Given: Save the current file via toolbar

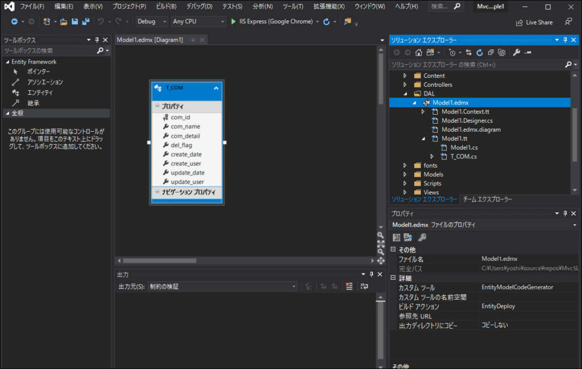Looking at the screenshot, I should coord(76,21).
